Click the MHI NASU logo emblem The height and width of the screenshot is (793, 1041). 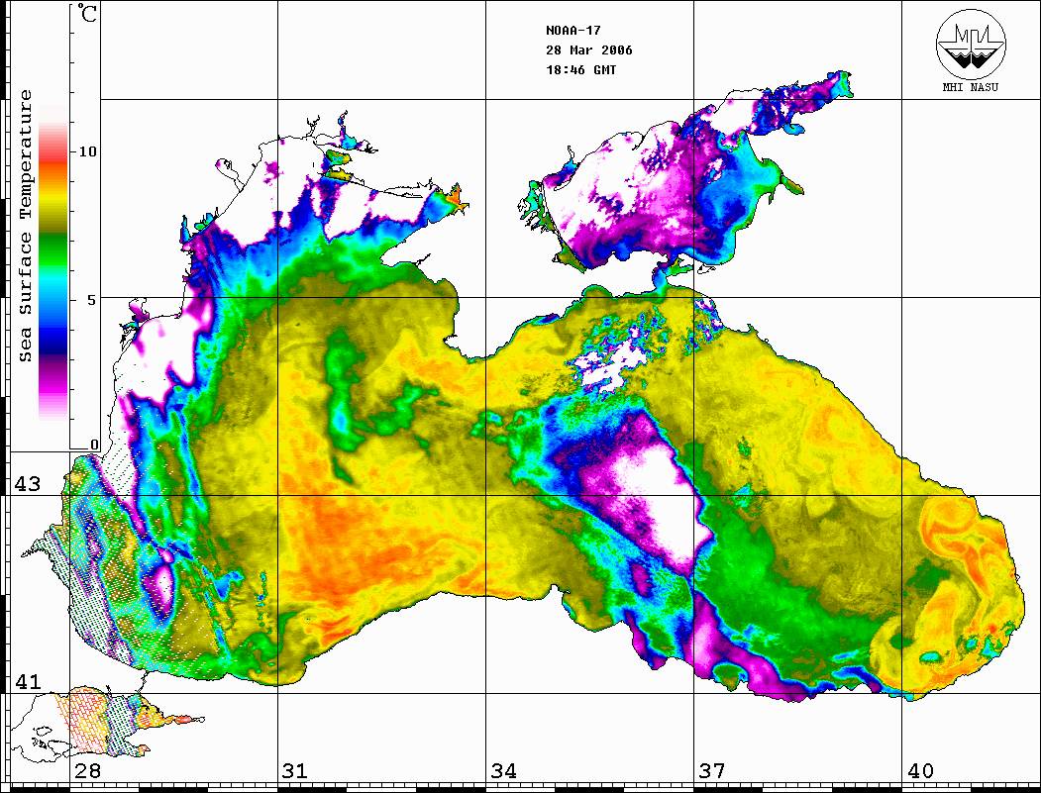click(971, 44)
